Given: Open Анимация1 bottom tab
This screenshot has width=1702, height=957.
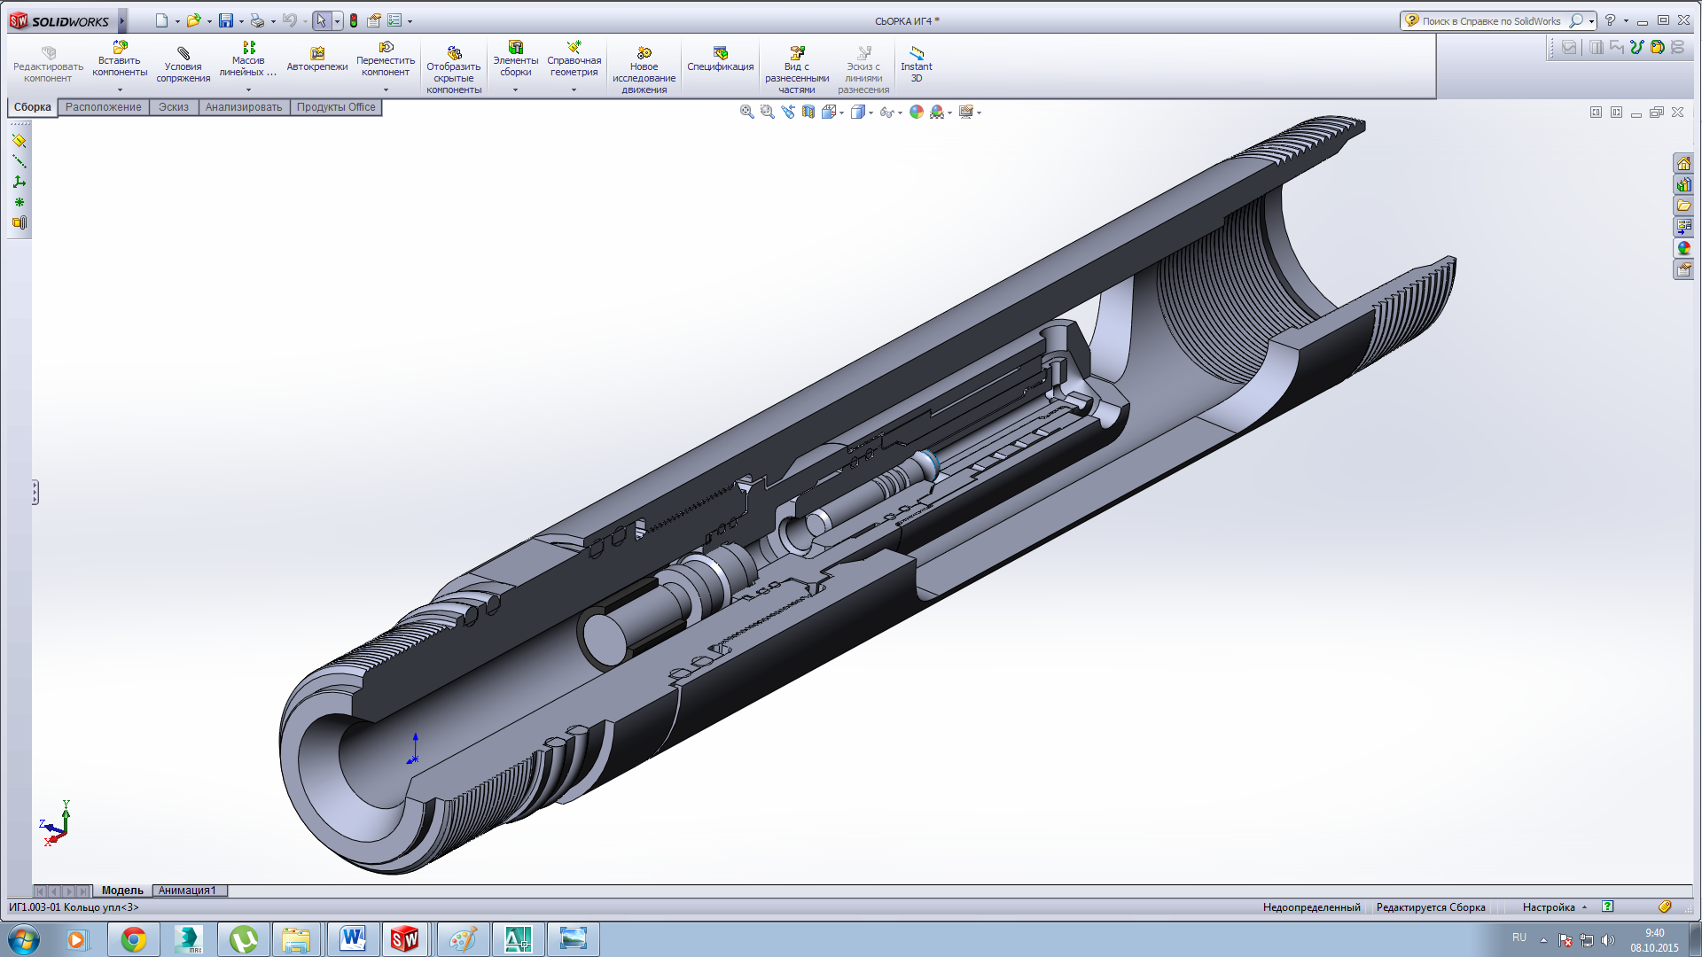Looking at the screenshot, I should coord(187,891).
